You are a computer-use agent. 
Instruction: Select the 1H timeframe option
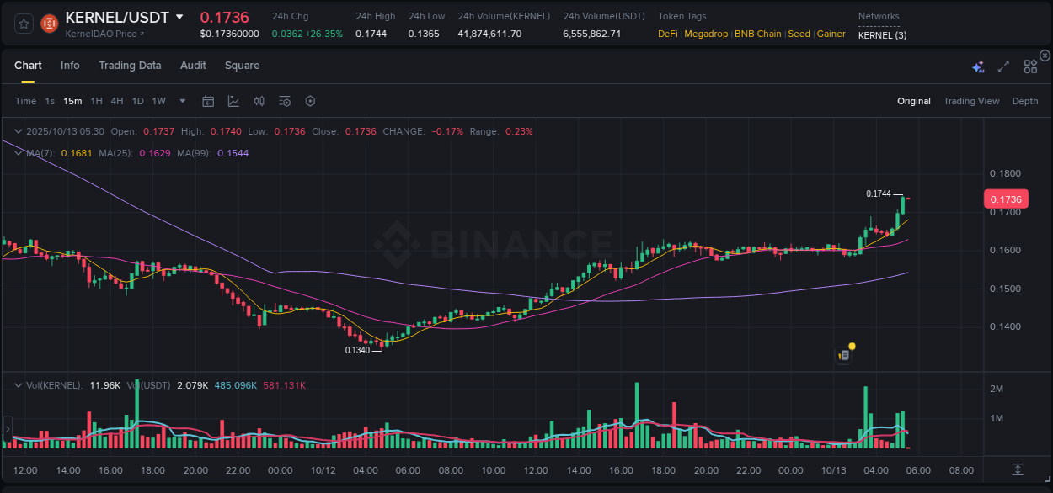pyautogui.click(x=98, y=101)
